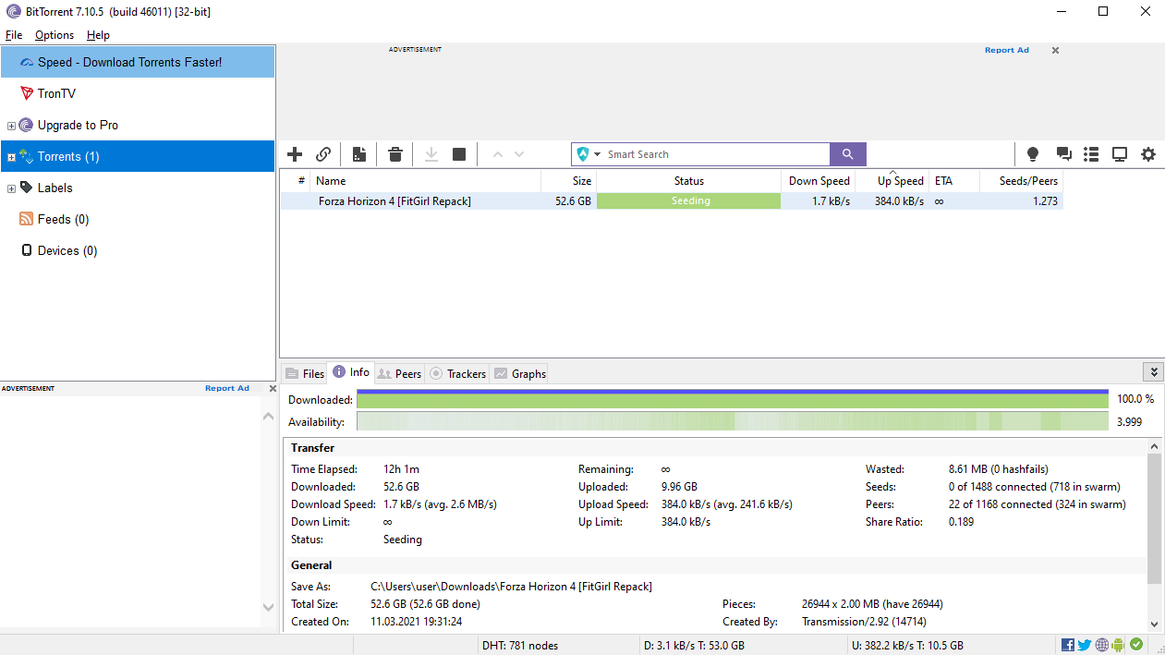The width and height of the screenshot is (1165, 655).
Task: Open the Help menu
Action: [x=98, y=35]
